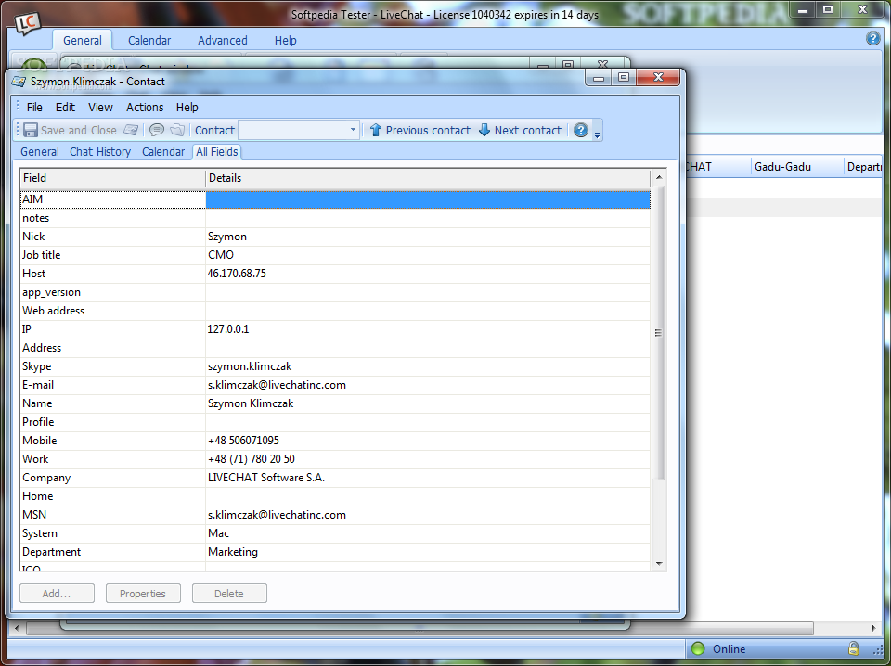Image resolution: width=891 pixels, height=666 pixels.
Task: Click the Add... button
Action: 57,594
